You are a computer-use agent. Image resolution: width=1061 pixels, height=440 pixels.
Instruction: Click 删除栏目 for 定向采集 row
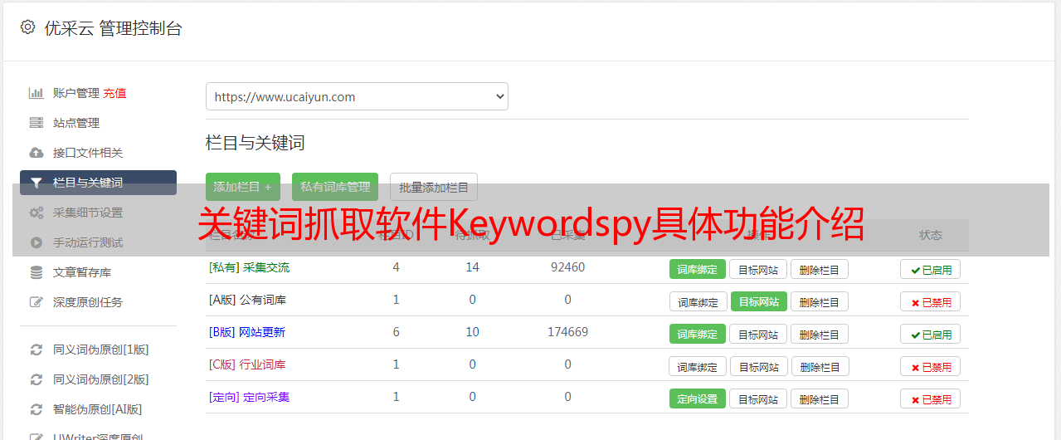click(820, 398)
